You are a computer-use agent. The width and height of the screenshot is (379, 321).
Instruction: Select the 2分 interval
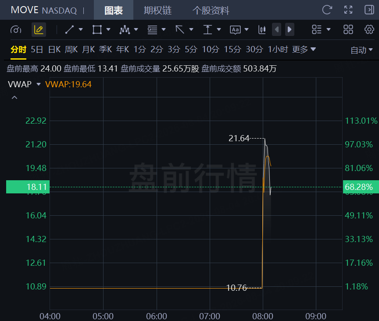[x=157, y=50]
